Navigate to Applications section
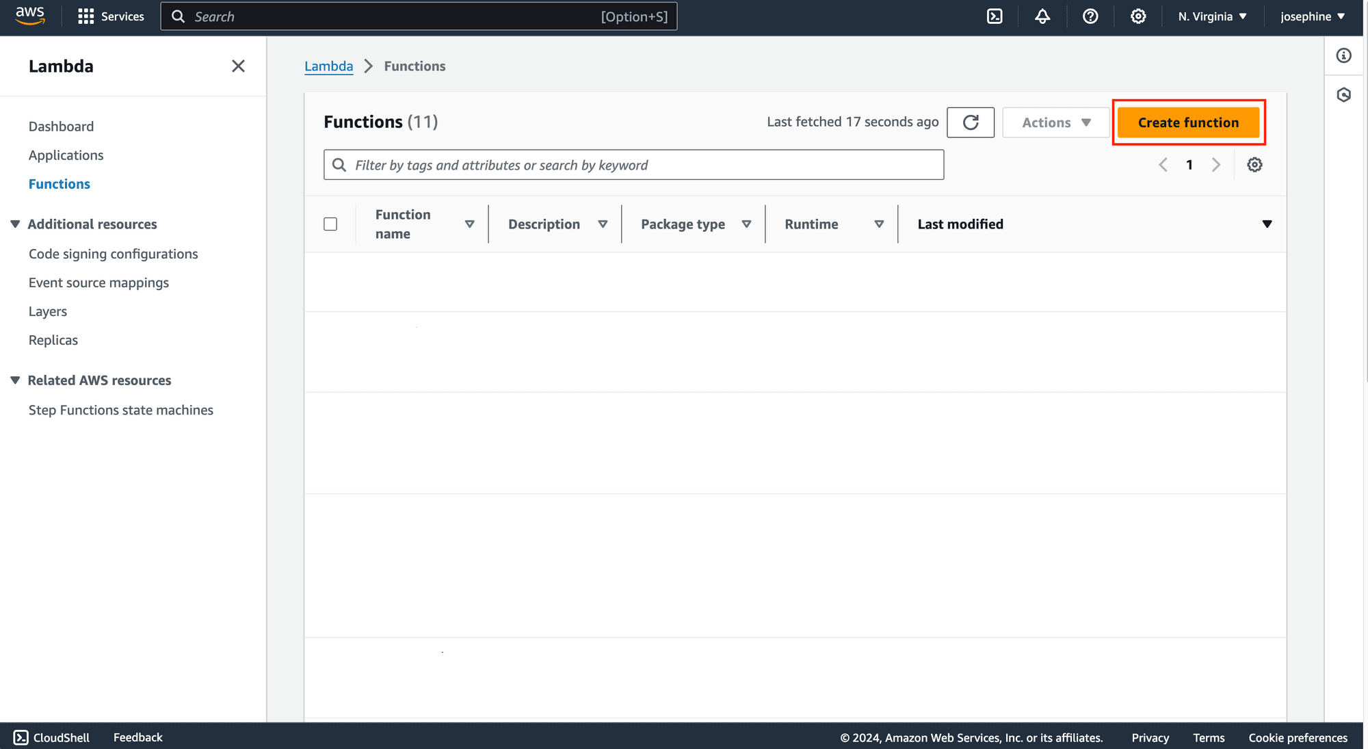1368x749 pixels. click(x=66, y=154)
